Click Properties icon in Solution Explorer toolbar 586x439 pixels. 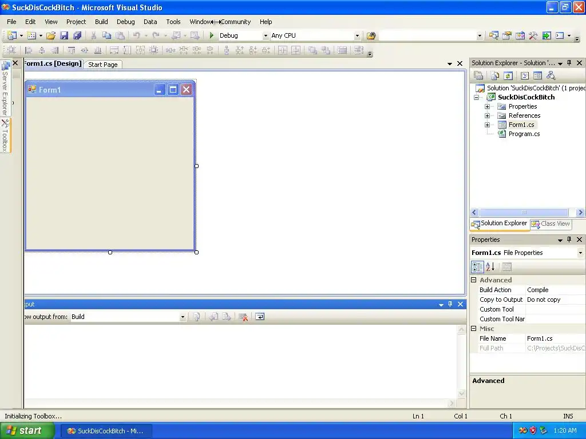coord(478,76)
